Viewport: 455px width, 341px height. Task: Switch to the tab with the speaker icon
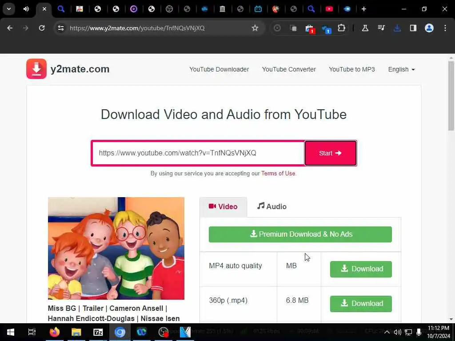tap(26, 9)
